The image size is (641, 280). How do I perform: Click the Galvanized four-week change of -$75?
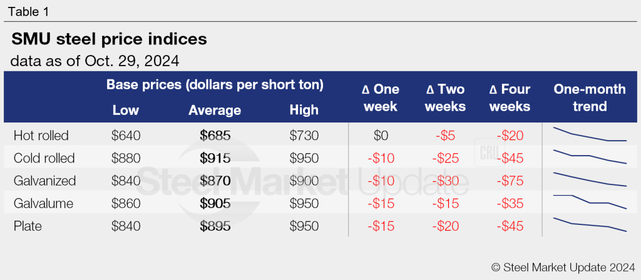510,181
